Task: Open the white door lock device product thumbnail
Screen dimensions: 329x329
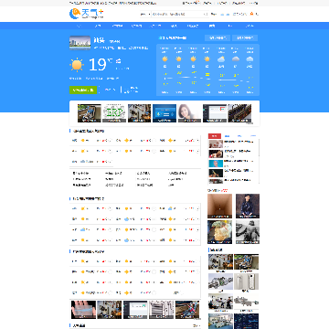Action: click(246, 281)
